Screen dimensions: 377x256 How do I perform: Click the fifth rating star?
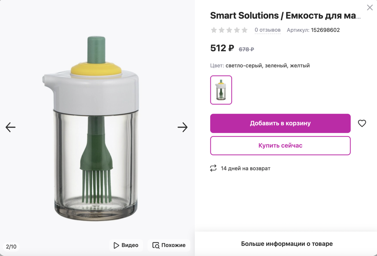(244, 30)
